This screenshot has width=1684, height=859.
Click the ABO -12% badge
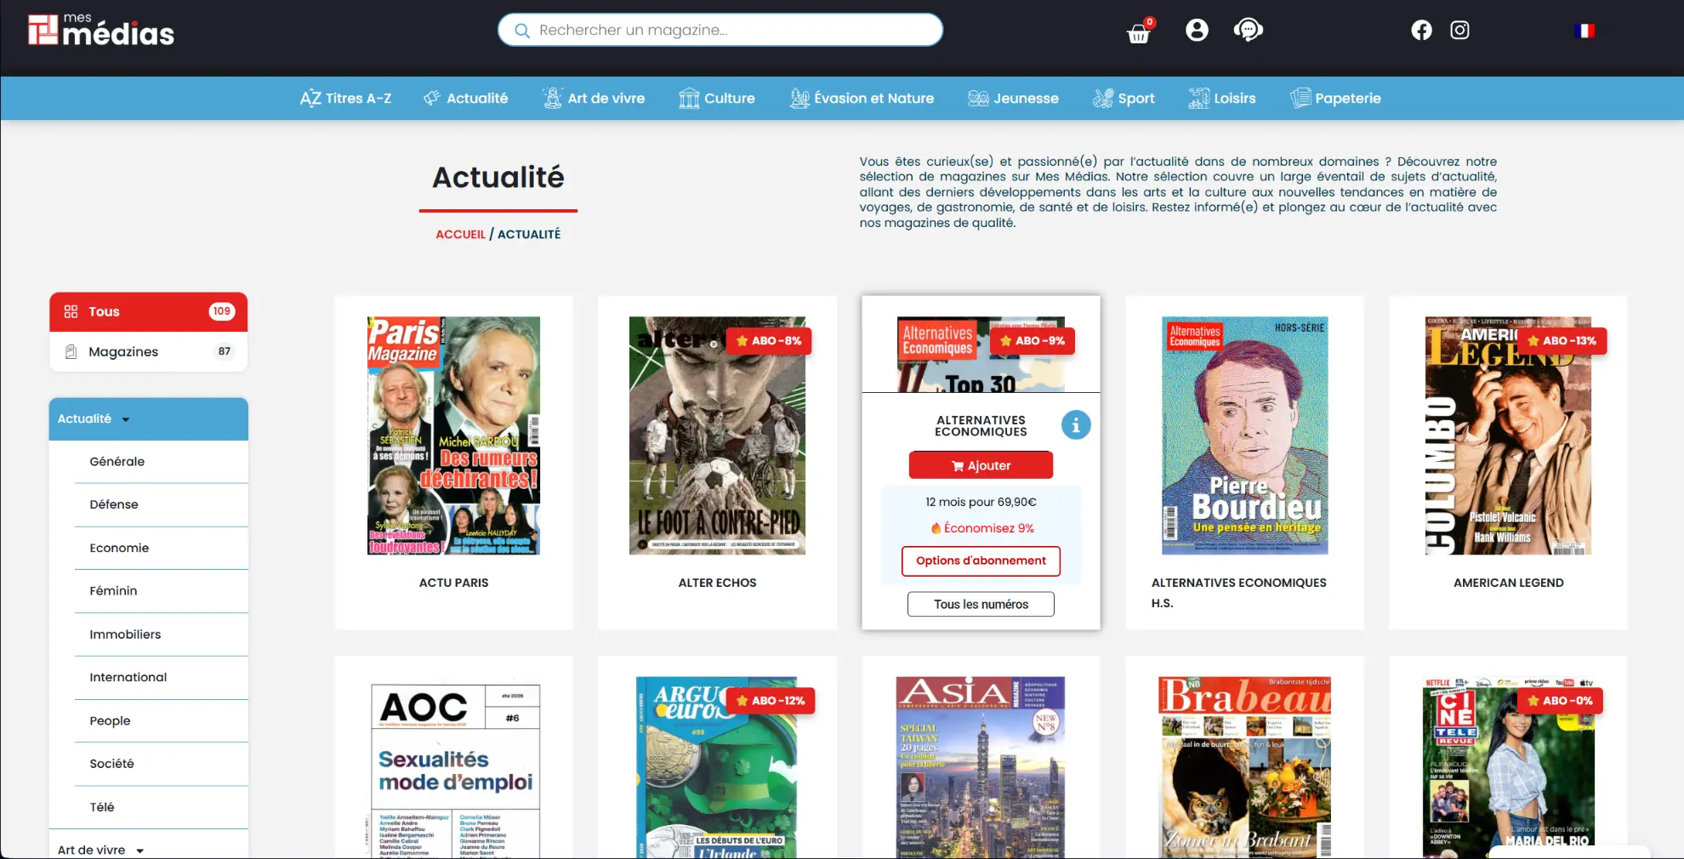[771, 701]
